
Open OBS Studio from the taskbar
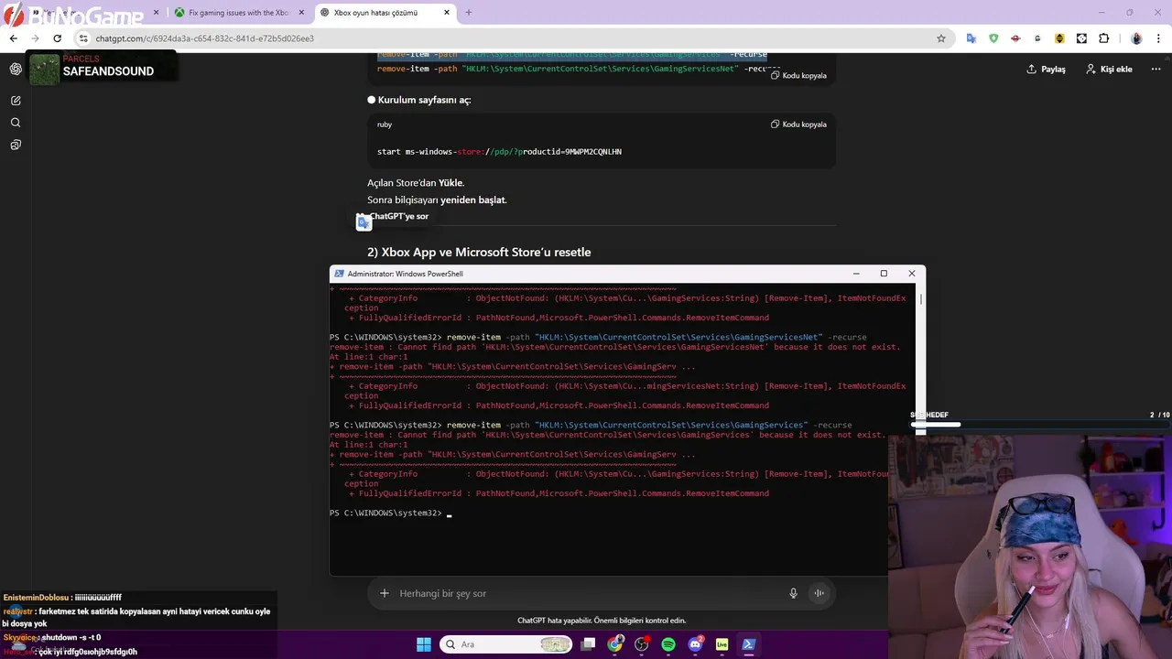click(x=642, y=644)
